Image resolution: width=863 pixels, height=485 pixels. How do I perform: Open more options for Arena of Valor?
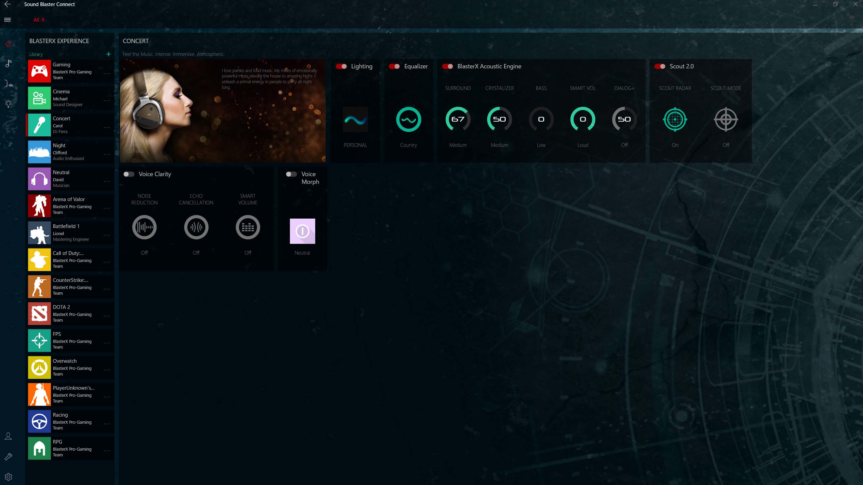coord(107,208)
